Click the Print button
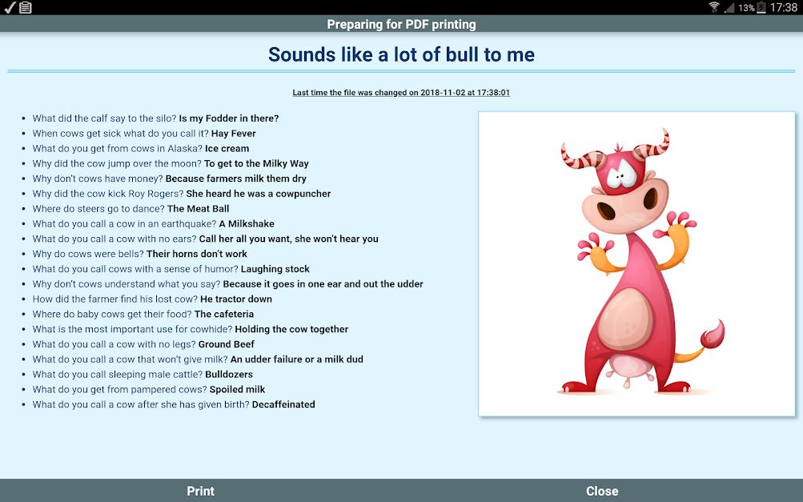Image resolution: width=803 pixels, height=502 pixels. 200,491
